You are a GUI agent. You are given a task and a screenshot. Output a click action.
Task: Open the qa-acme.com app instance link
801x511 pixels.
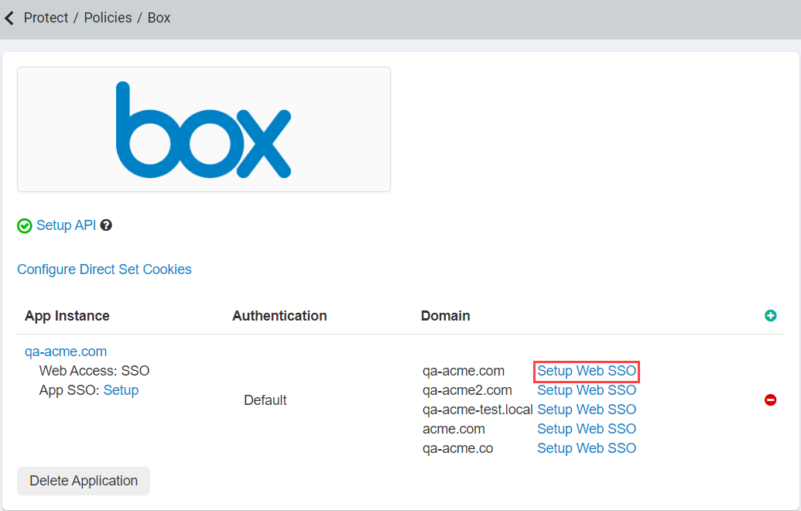[66, 351]
